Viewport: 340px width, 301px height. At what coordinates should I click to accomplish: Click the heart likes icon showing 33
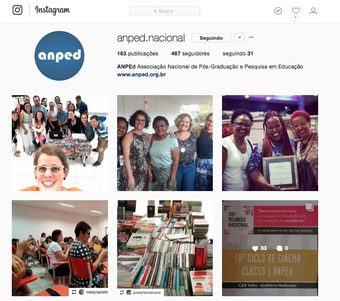coord(255,248)
